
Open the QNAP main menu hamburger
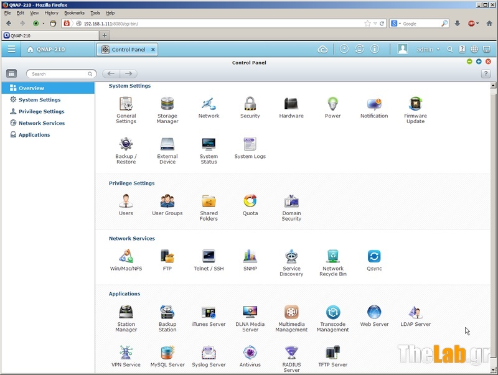coord(11,49)
